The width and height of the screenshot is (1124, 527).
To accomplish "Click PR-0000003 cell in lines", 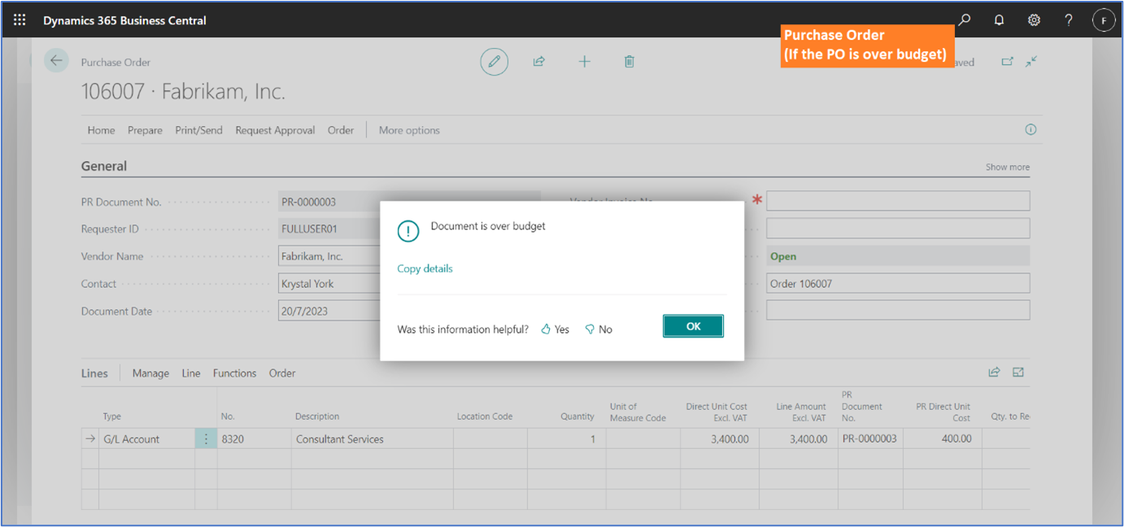I will click(869, 439).
